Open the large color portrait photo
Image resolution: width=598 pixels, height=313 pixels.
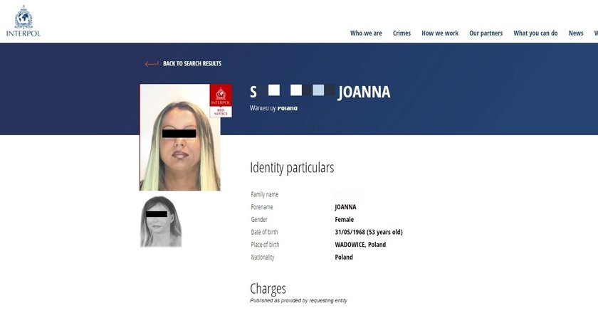tap(180, 137)
